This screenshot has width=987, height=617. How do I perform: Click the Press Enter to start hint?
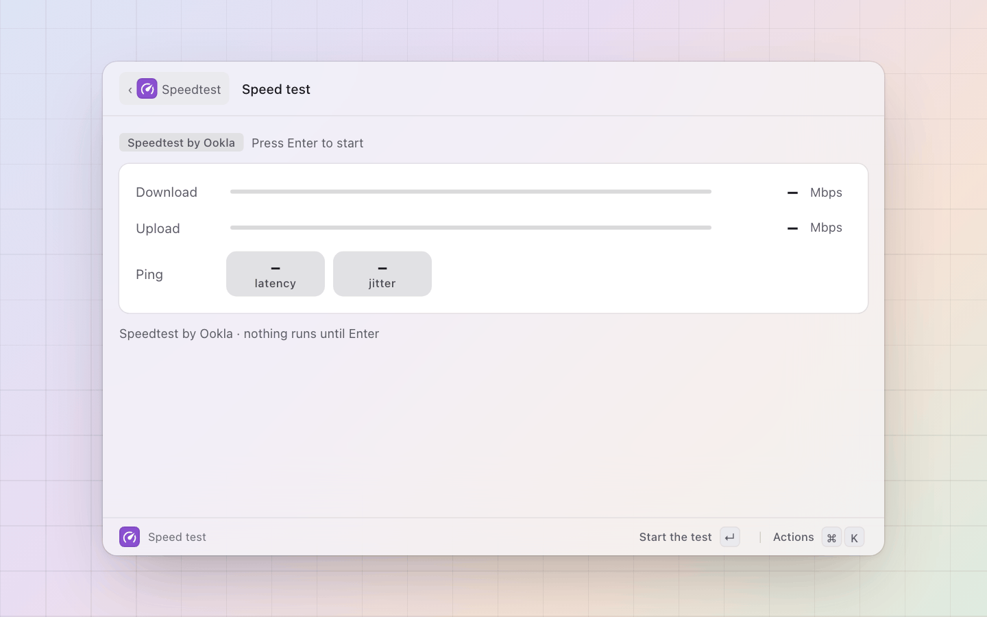(x=307, y=143)
